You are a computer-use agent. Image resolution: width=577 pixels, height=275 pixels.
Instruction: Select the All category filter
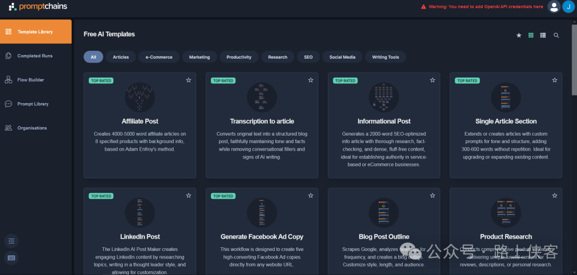point(93,57)
